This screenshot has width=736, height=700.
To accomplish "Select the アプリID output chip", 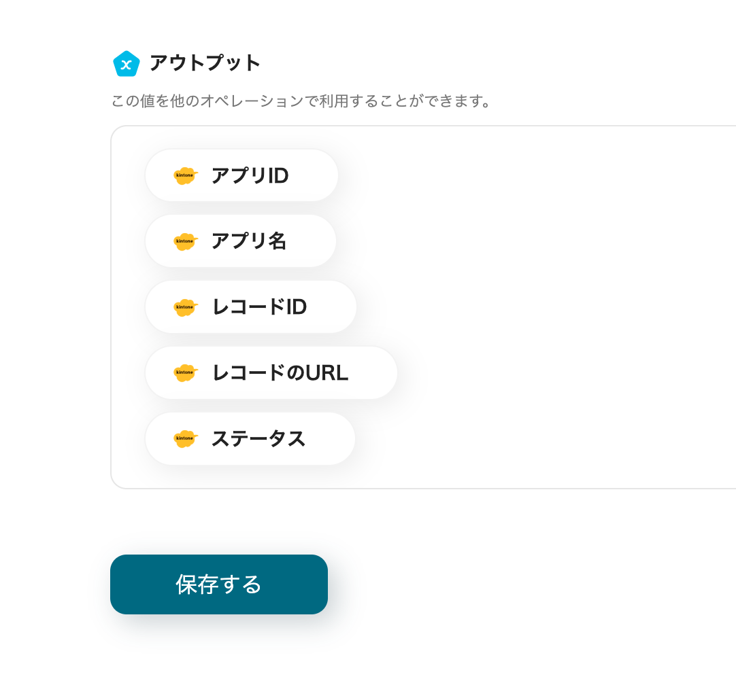I will pyautogui.click(x=241, y=175).
